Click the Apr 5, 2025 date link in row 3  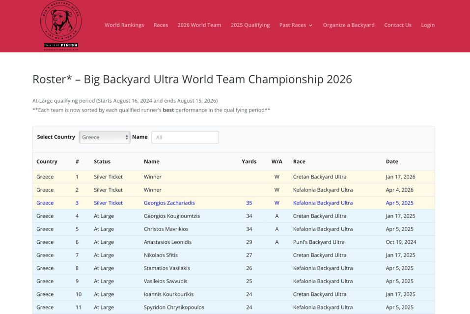400,203
